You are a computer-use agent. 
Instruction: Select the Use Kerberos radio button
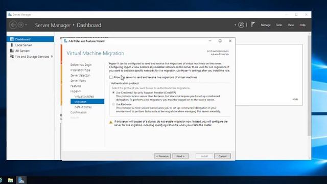(x=113, y=104)
